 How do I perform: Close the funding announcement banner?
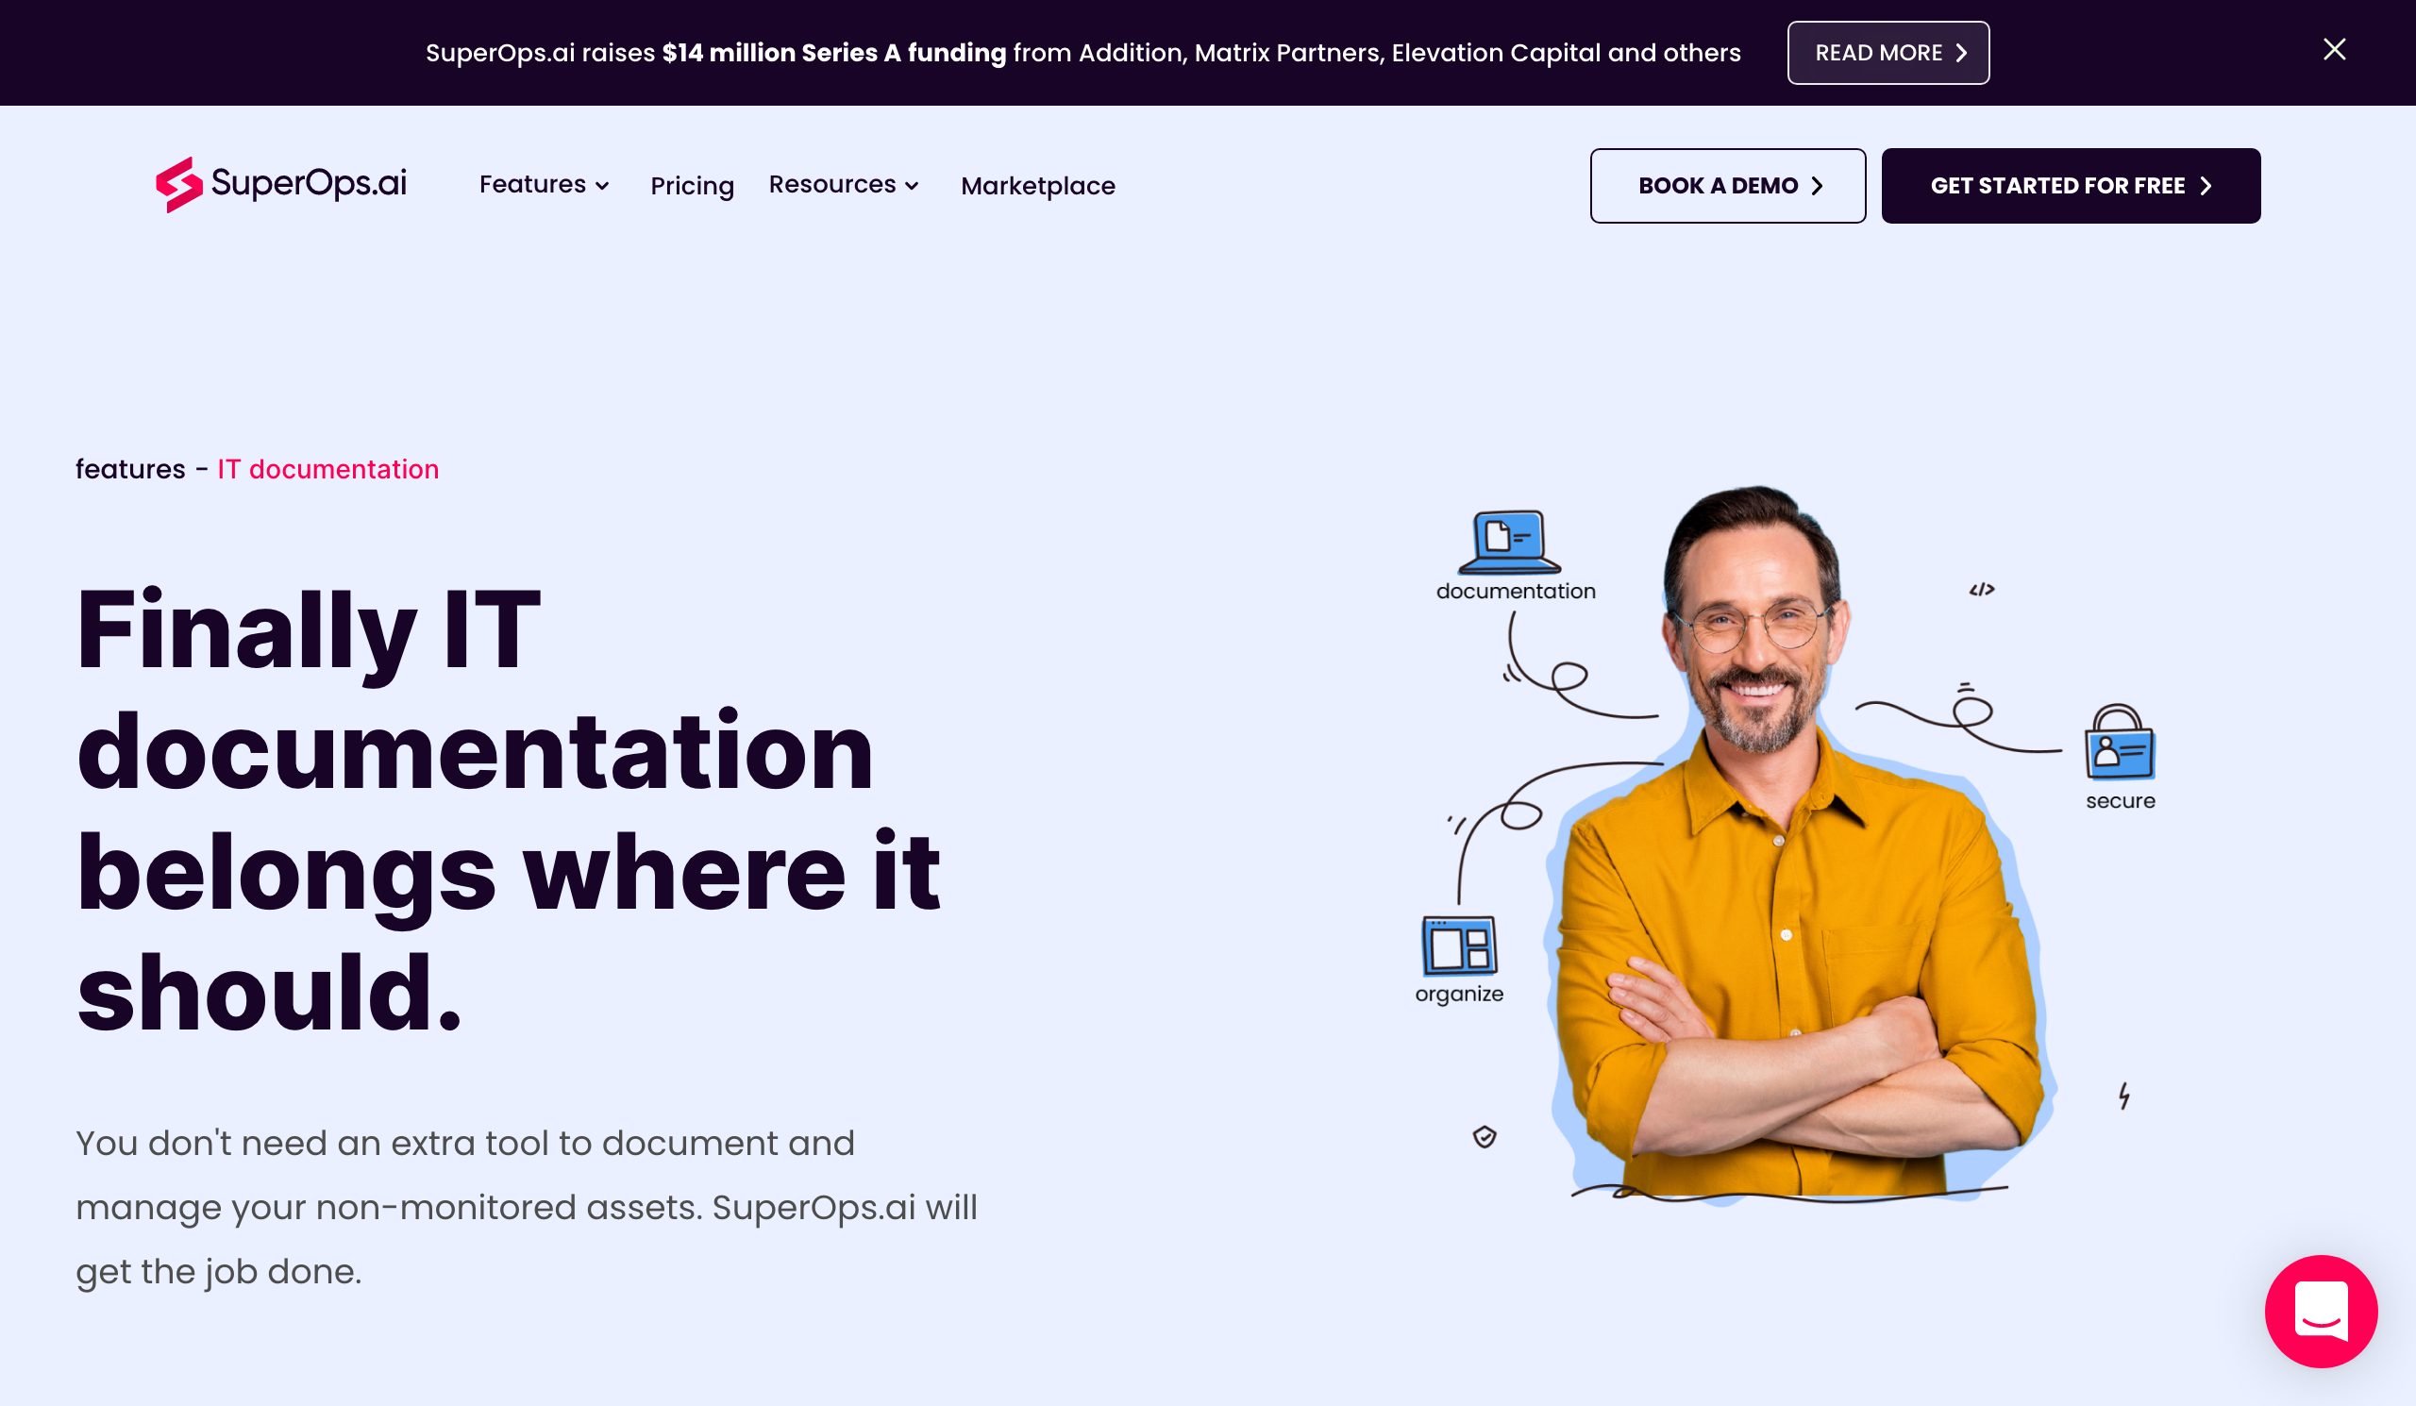click(2334, 50)
